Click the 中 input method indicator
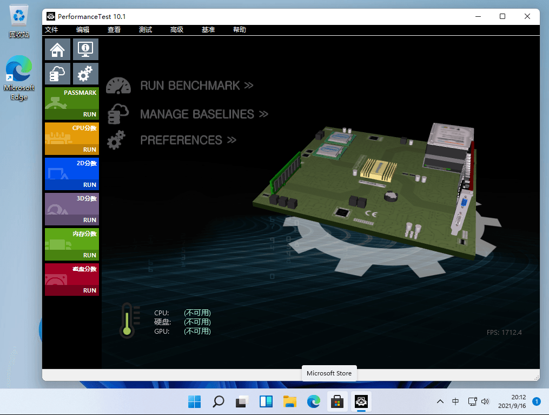Viewport: 549px width, 415px height. [455, 401]
